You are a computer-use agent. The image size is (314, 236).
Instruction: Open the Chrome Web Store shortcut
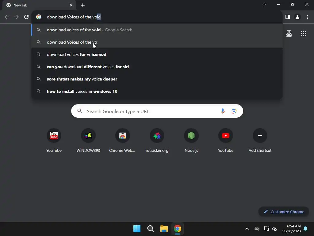coord(123,140)
